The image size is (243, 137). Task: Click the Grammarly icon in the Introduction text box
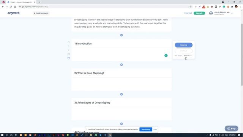tap(166, 56)
